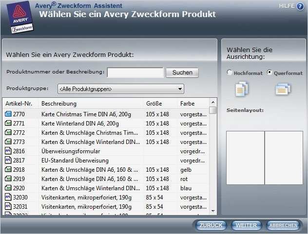
Task: Click the A5 icon beside article 2919
Action: pos(8,179)
